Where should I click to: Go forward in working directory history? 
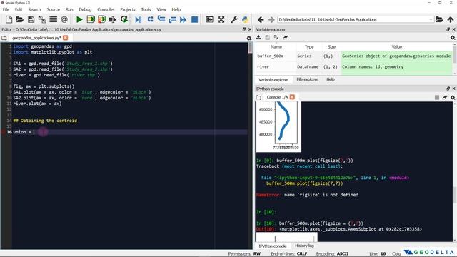coord(271,19)
